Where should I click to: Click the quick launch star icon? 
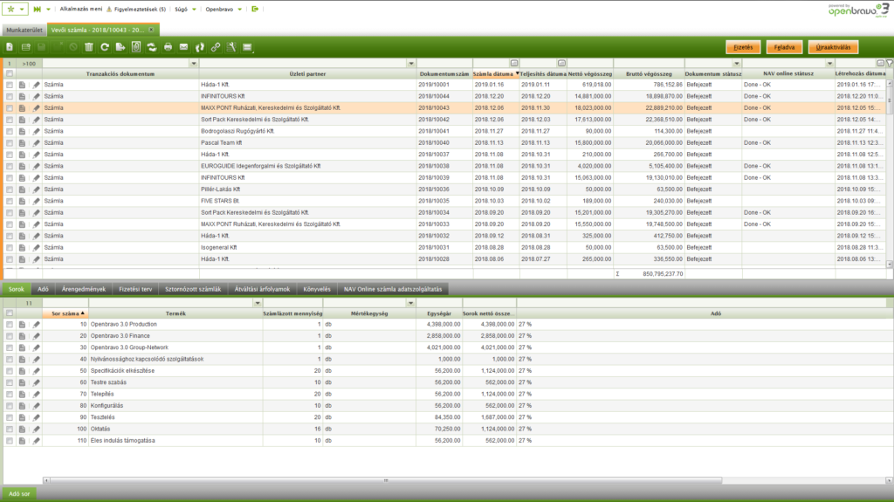click(10, 9)
